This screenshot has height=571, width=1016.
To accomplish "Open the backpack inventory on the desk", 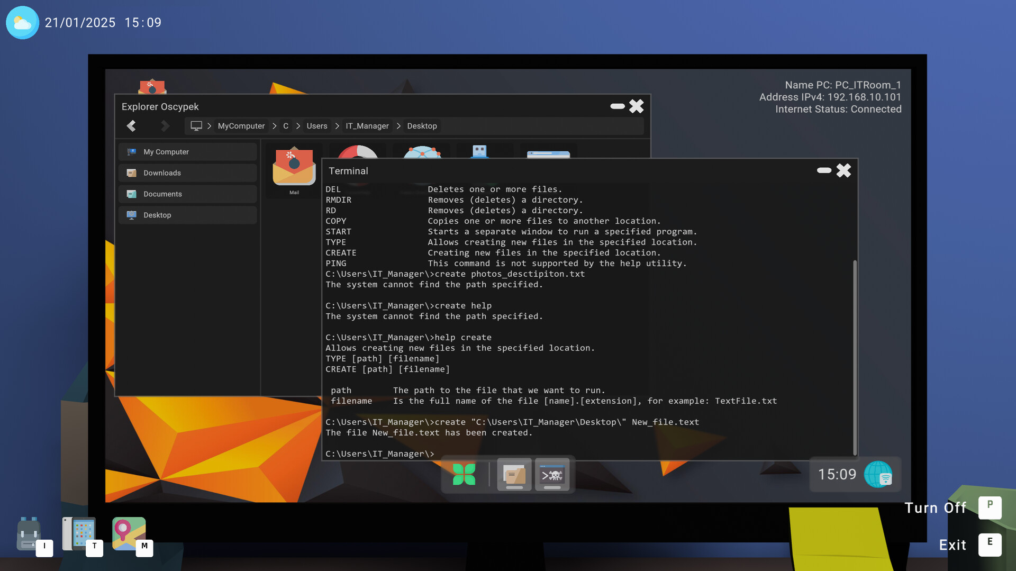I will pos(28,534).
